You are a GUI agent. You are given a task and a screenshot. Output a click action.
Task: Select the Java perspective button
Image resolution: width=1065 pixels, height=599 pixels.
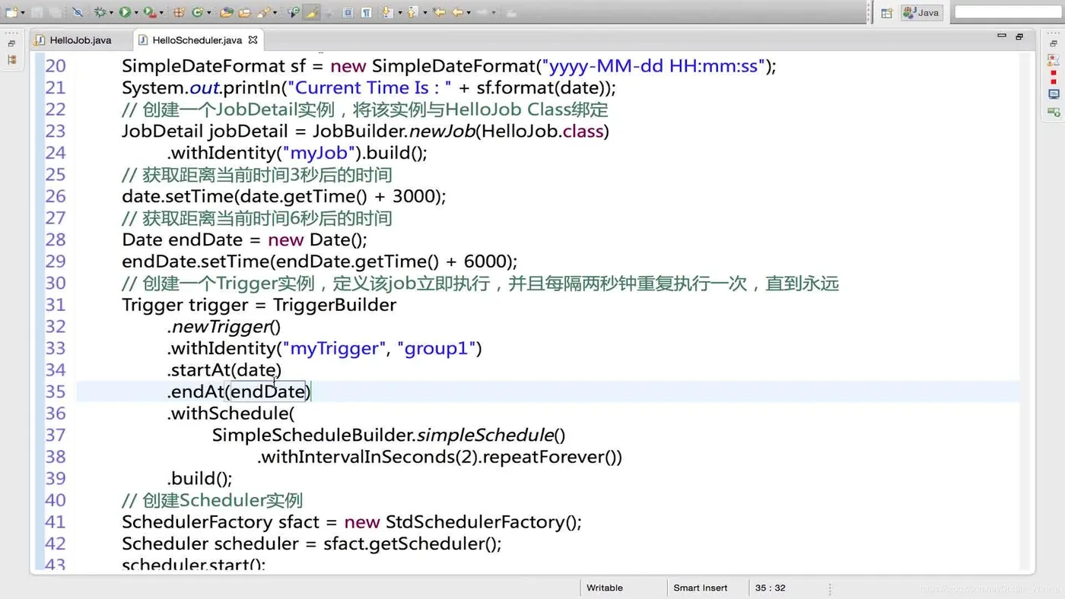922,12
